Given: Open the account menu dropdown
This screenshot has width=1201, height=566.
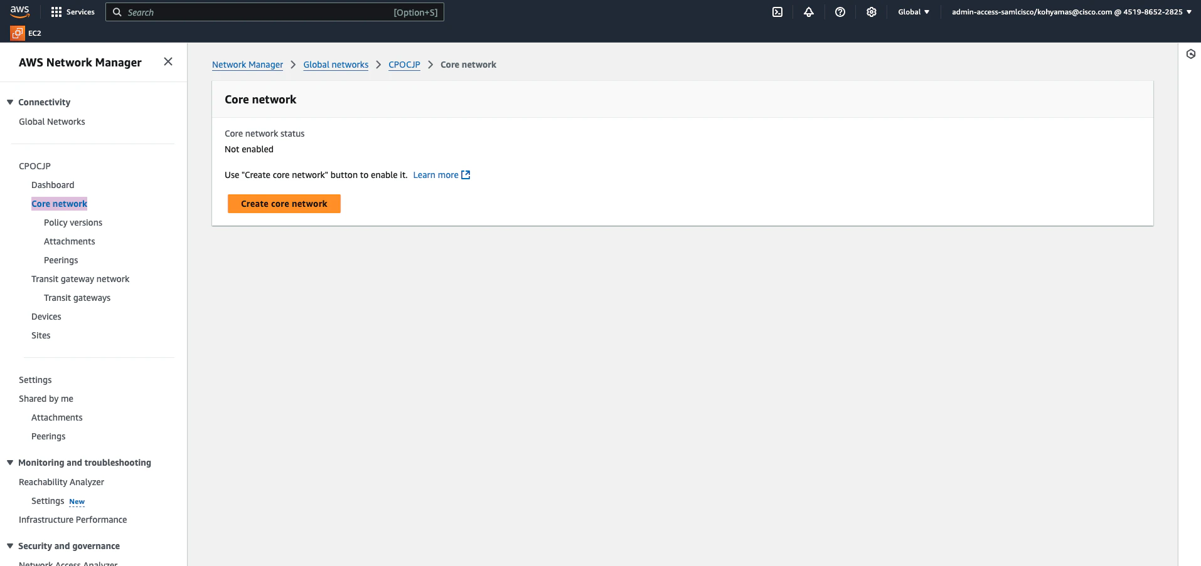Looking at the screenshot, I should point(1072,12).
